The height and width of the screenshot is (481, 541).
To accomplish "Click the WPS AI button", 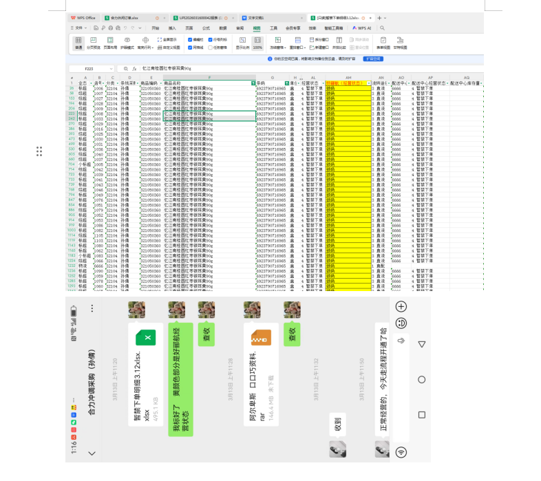I will coord(361,28).
